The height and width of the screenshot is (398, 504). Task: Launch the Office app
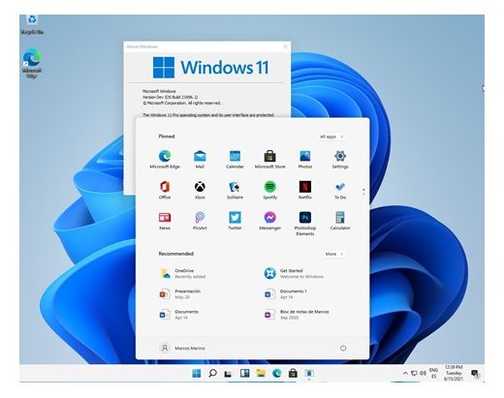pyautogui.click(x=165, y=190)
